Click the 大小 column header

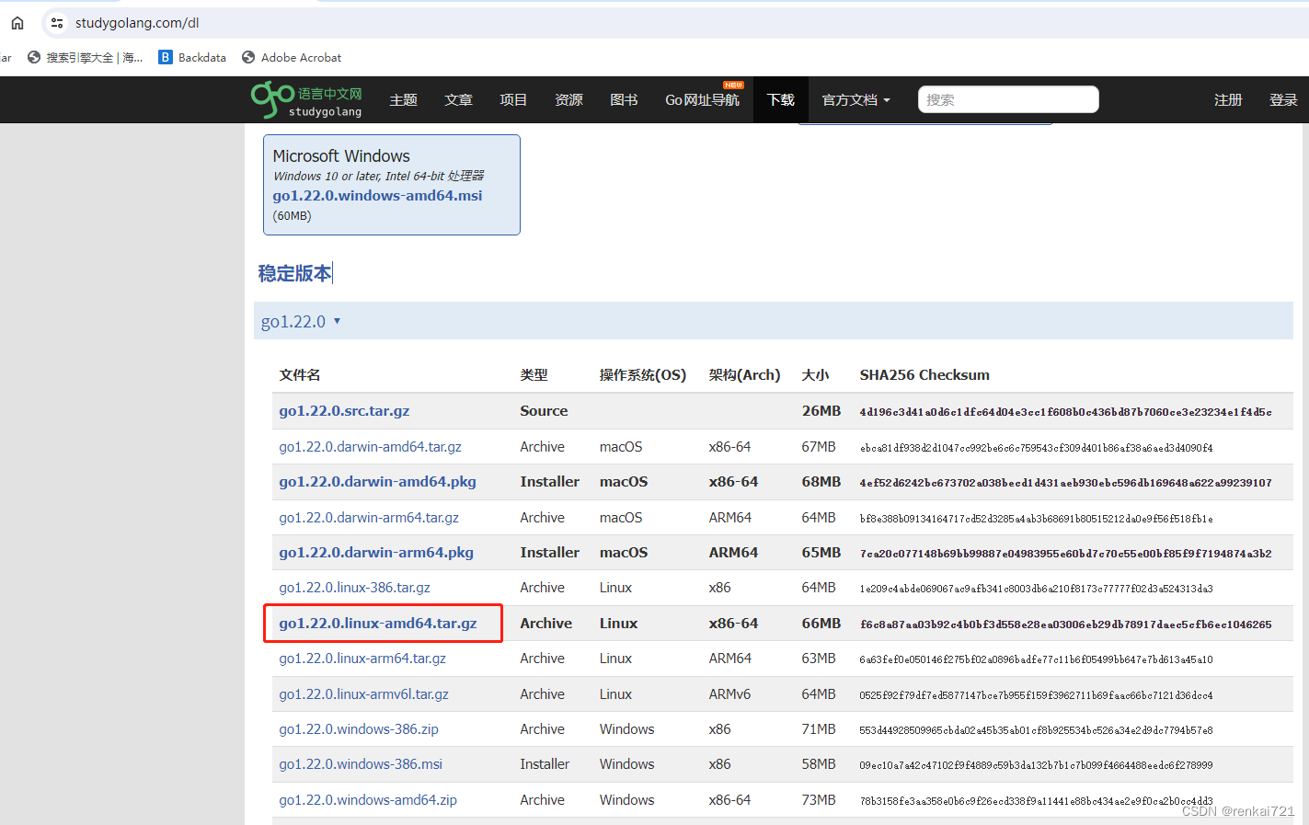click(815, 374)
